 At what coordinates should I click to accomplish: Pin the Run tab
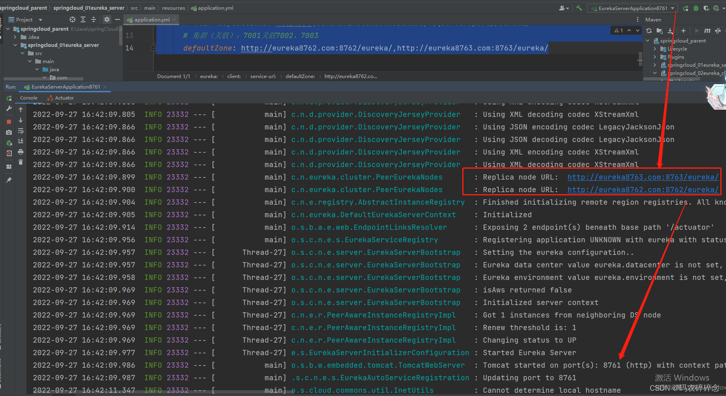tap(9, 180)
